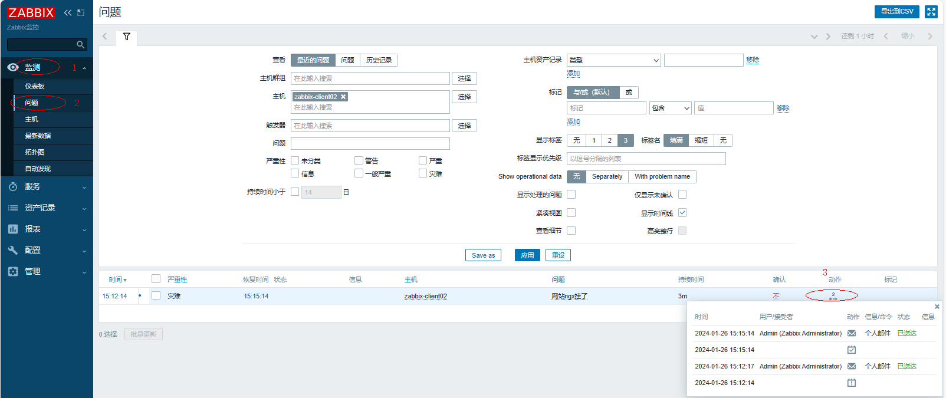Collapse sidebar with double-chevron icon
This screenshot has width=946, height=398.
[67, 12]
